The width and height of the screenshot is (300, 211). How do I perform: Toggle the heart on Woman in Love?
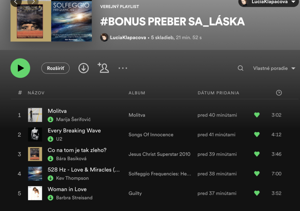[257, 193]
